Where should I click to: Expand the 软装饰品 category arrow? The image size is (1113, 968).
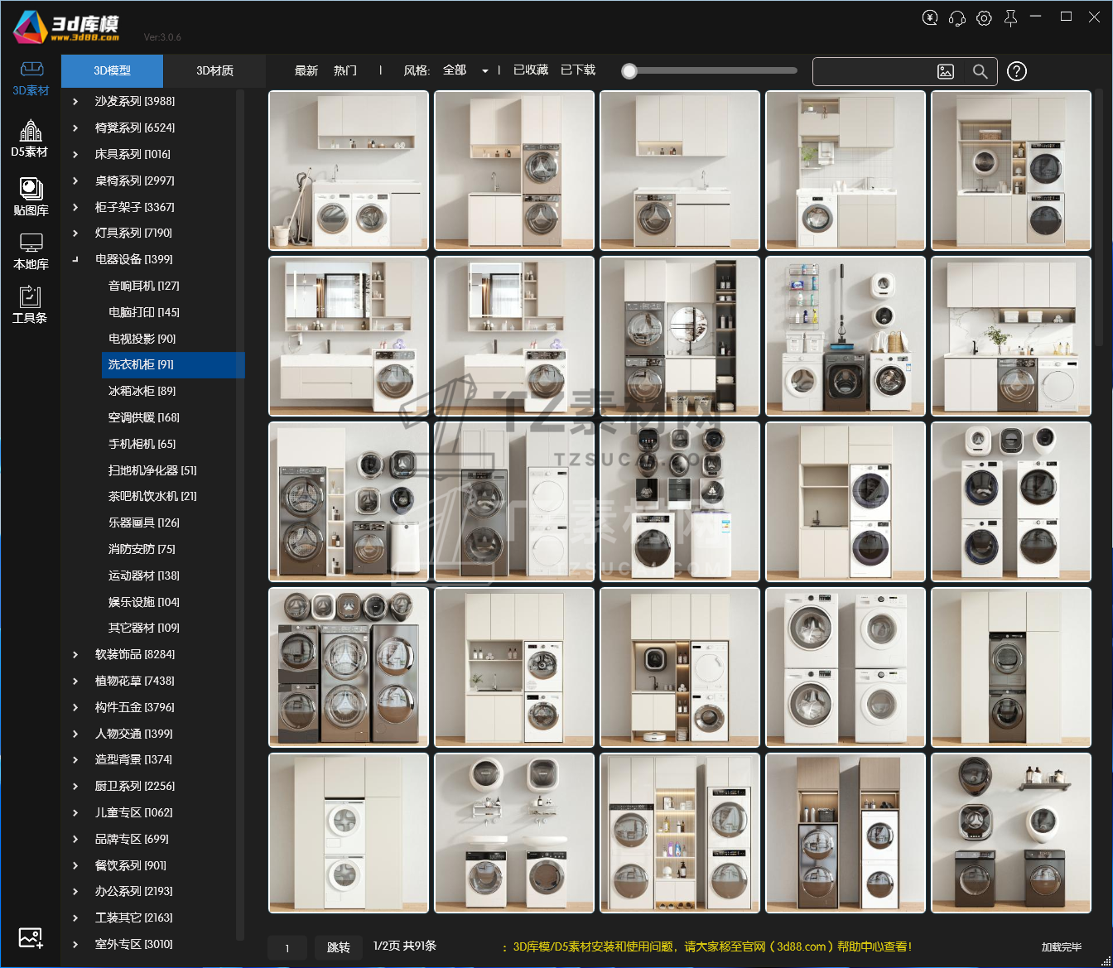75,654
